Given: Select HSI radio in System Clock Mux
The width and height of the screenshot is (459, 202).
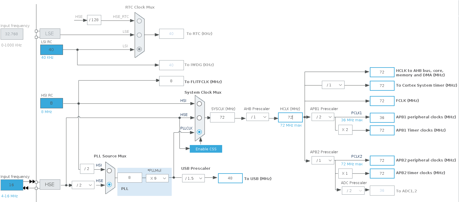Looking at the screenshot, I should [x=199, y=104].
